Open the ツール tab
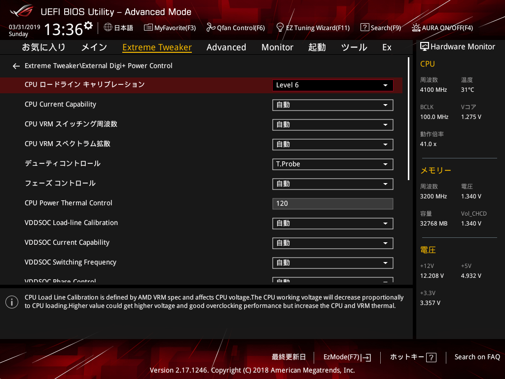Viewport: 505px width, 379px height. [354, 47]
